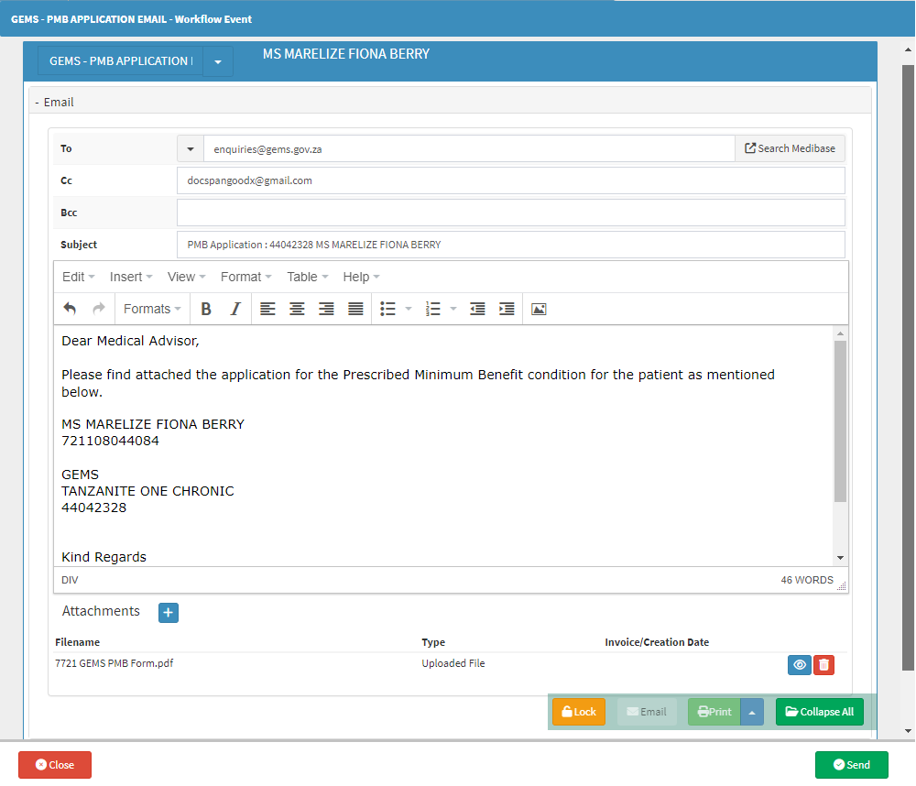Insert an image into the email
The width and height of the screenshot is (916, 786).
[x=539, y=309]
